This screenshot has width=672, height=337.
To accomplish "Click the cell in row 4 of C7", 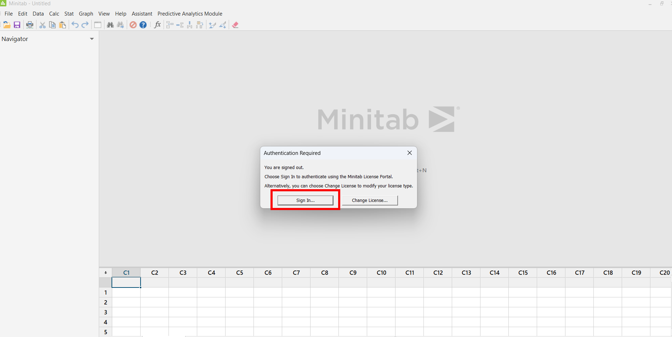I will (296, 322).
